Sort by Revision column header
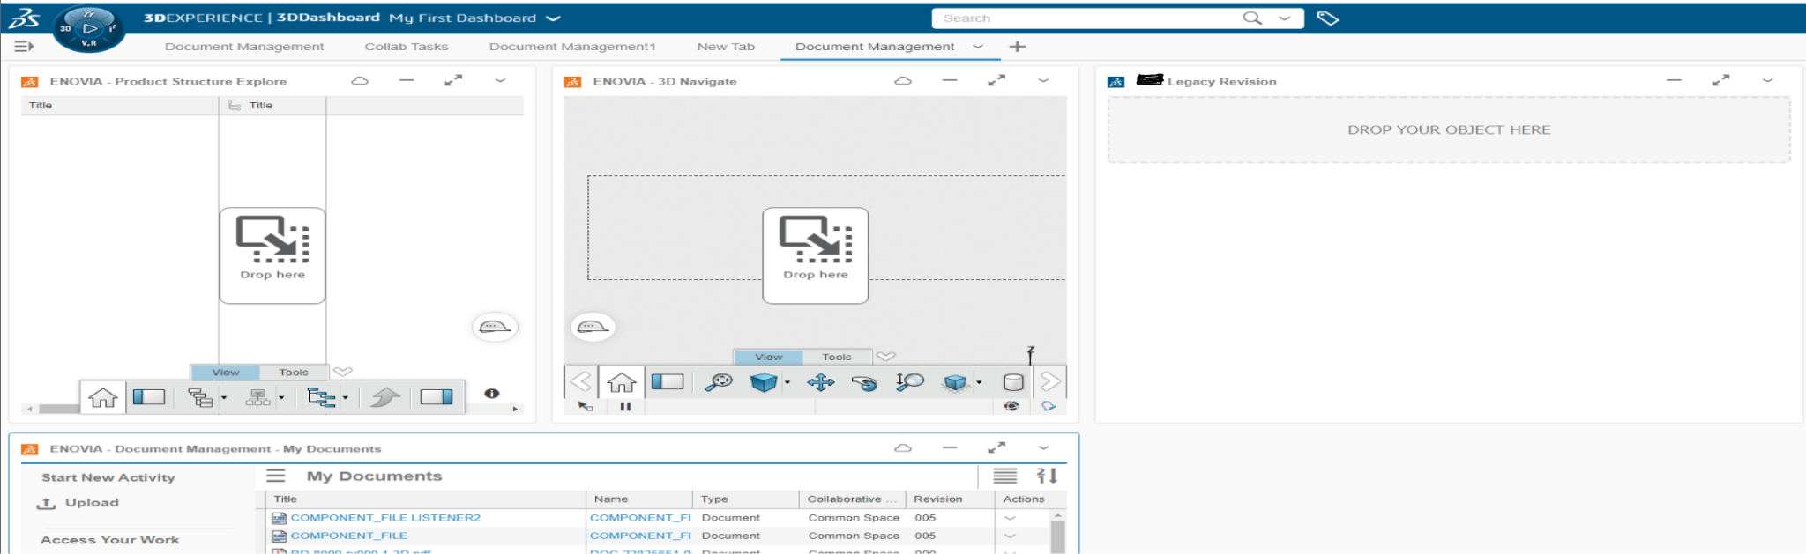This screenshot has width=1806, height=554. click(x=938, y=499)
